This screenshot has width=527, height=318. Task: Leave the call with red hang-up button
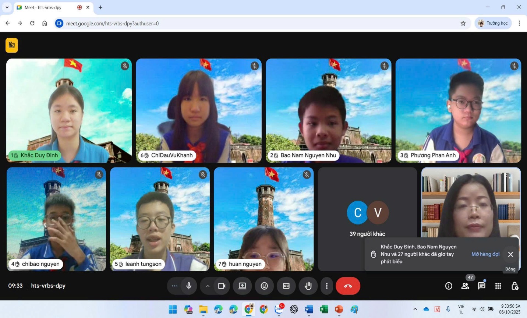click(348, 286)
